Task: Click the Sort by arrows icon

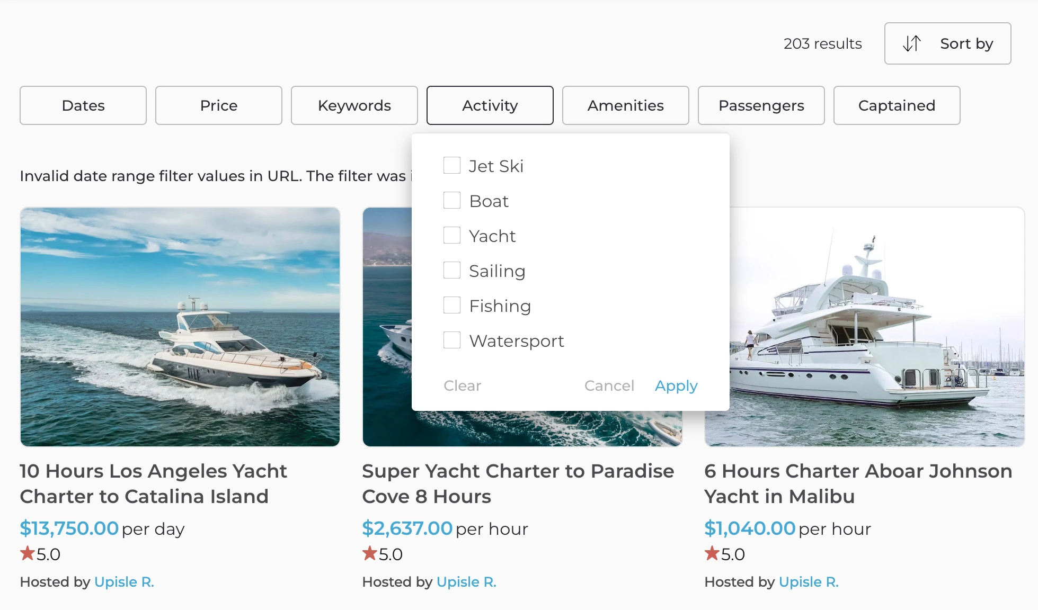Action: [x=912, y=43]
